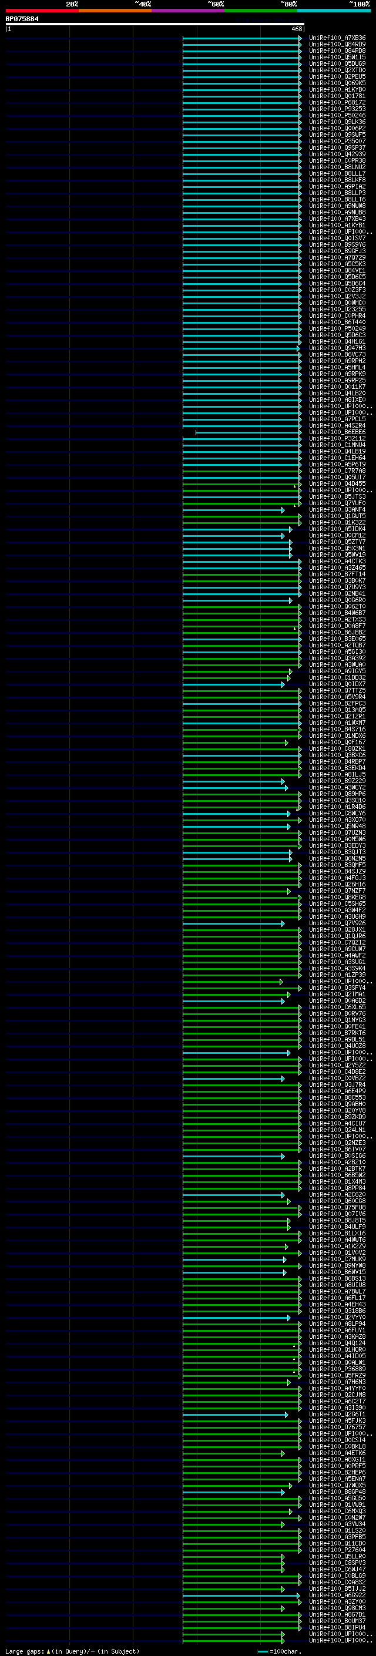Select the UniRef100_P50246 label
The image size is (376, 1656).
pyautogui.click(x=337, y=115)
